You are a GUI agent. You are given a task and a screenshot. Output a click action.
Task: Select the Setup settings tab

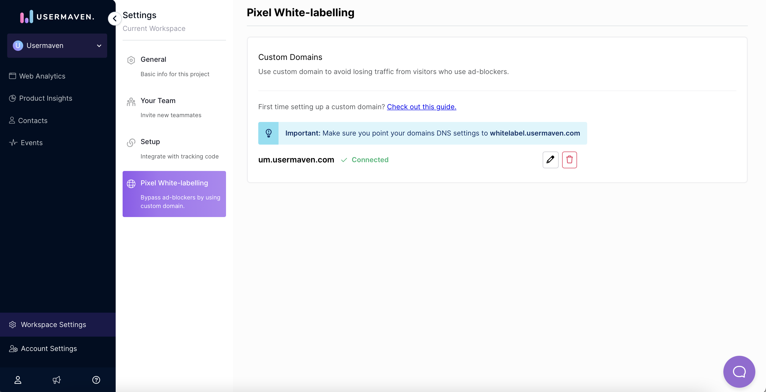[x=174, y=149]
